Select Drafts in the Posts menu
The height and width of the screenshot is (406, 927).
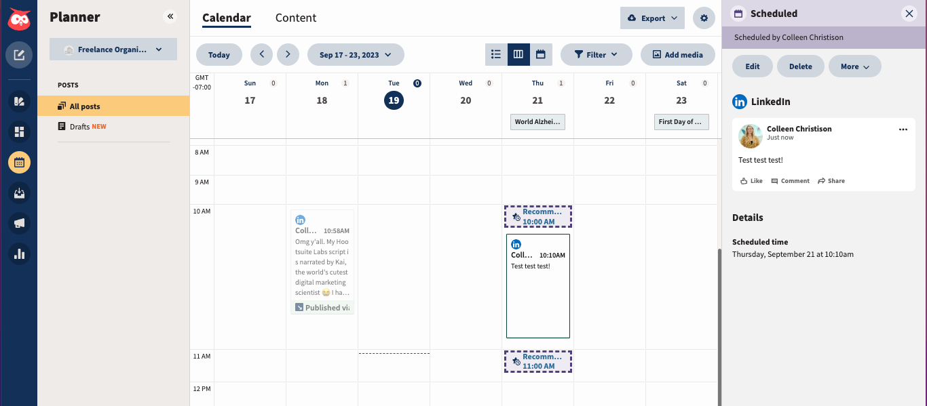click(80, 127)
